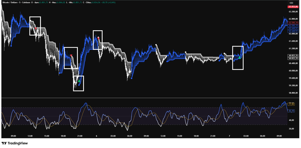
Task: Click the oscillator 40,00 scale label
Action: pyautogui.click(x=291, y=120)
